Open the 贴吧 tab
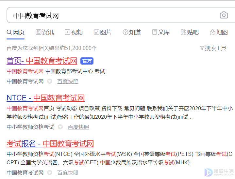This screenshot has width=235, height=179. coord(190,32)
